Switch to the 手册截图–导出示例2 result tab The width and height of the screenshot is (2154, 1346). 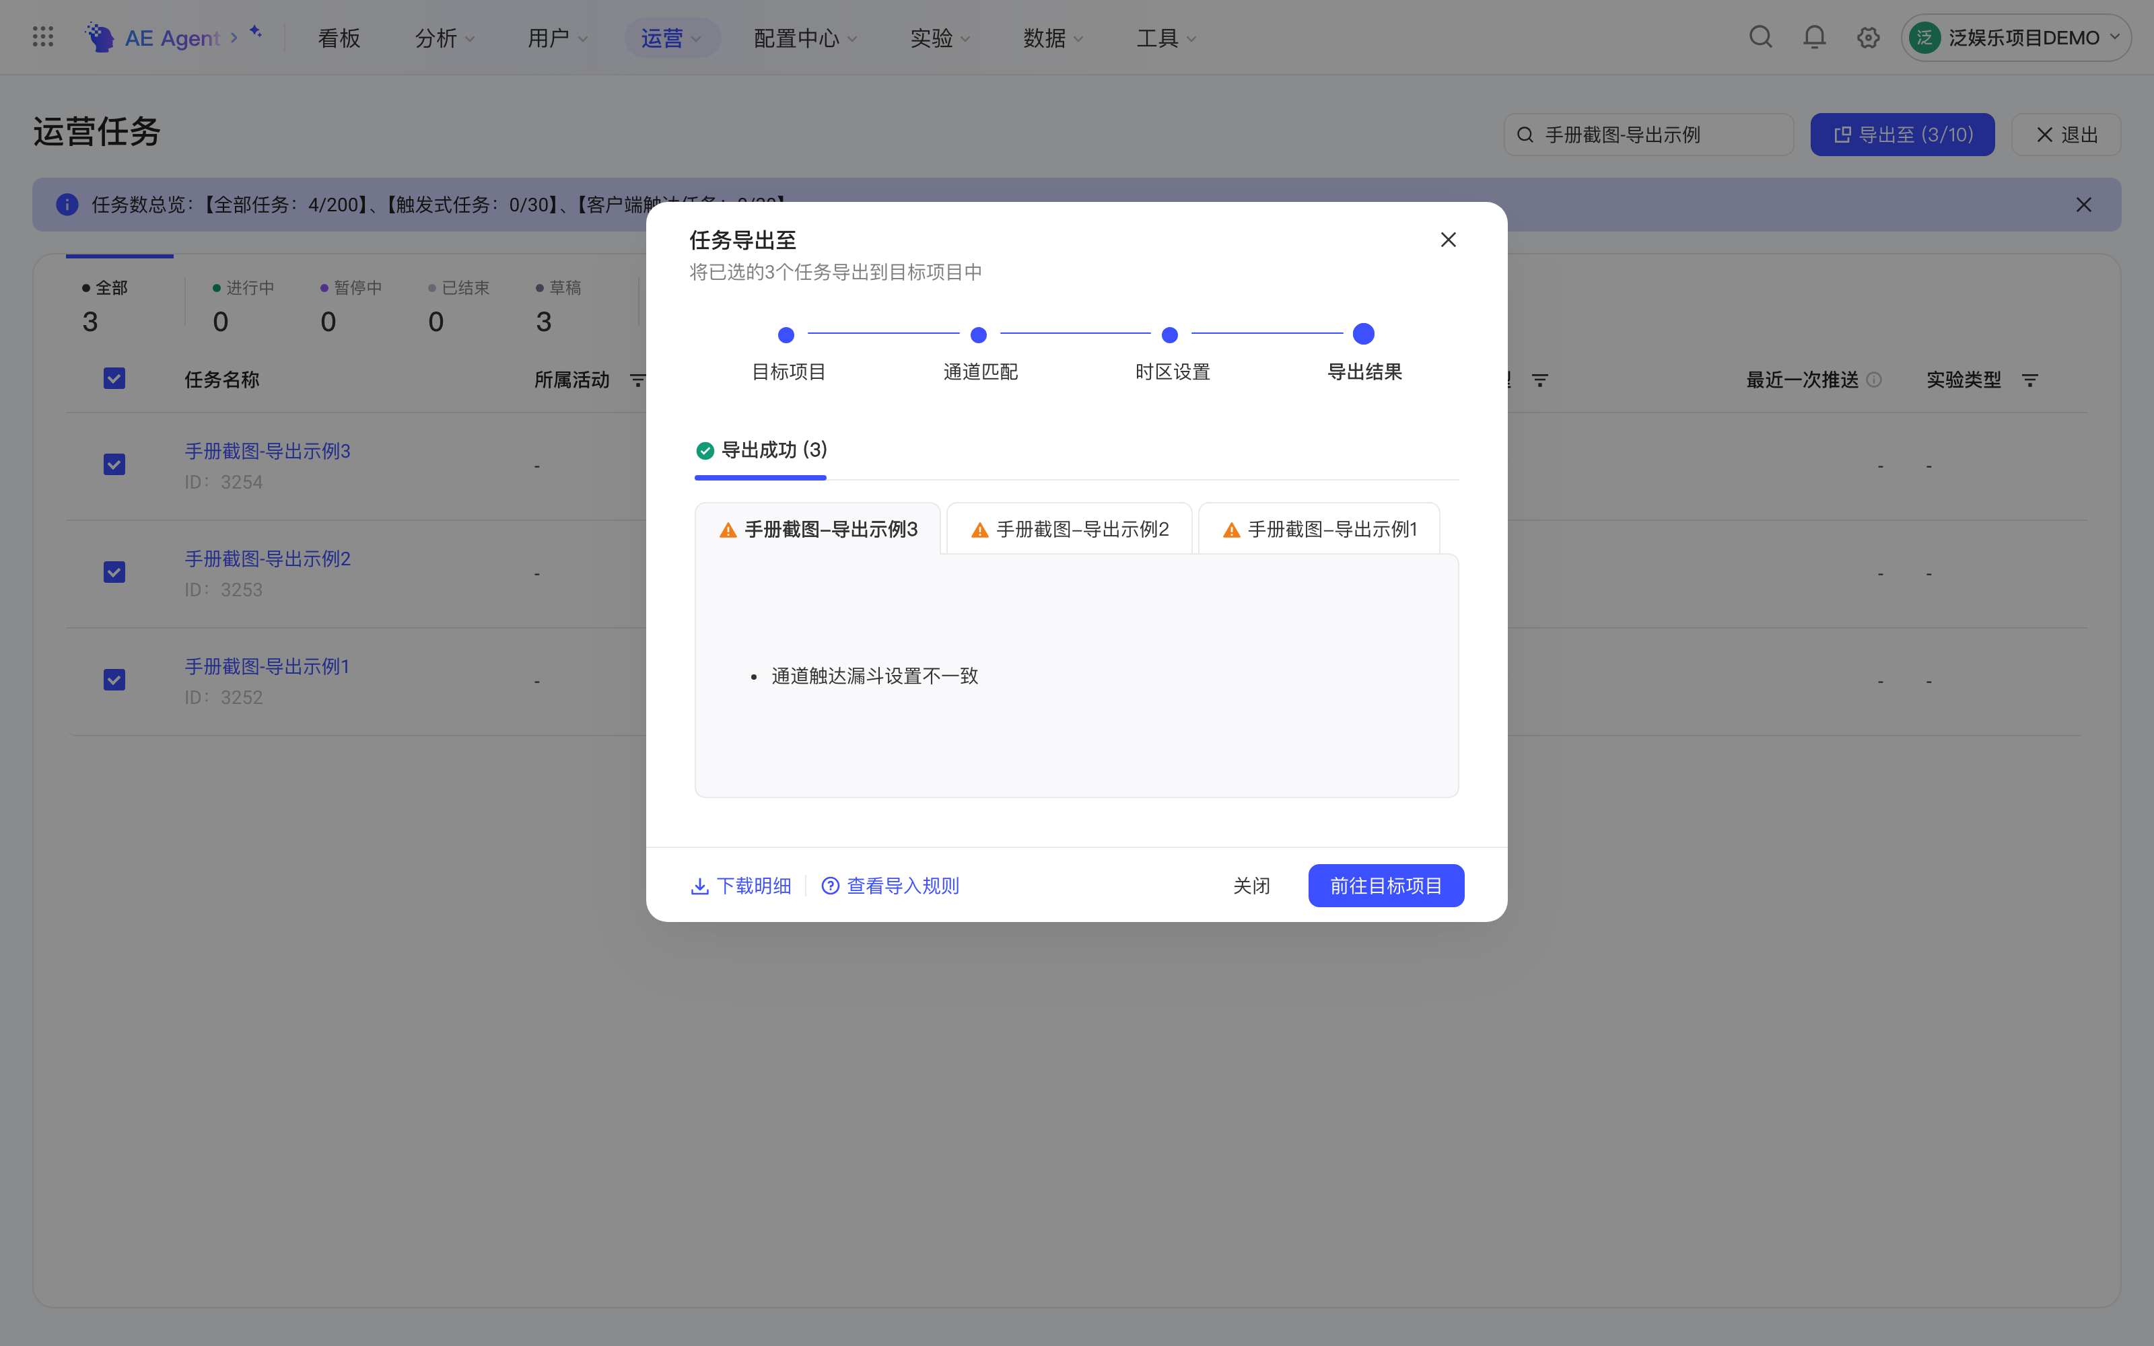click(x=1069, y=529)
